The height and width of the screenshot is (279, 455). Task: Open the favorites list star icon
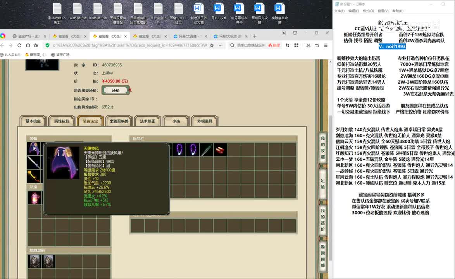click(36, 45)
